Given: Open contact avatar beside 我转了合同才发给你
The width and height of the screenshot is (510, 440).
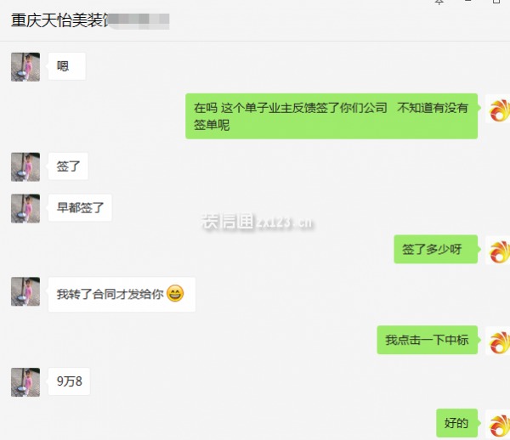Looking at the screenshot, I should click(x=25, y=291).
